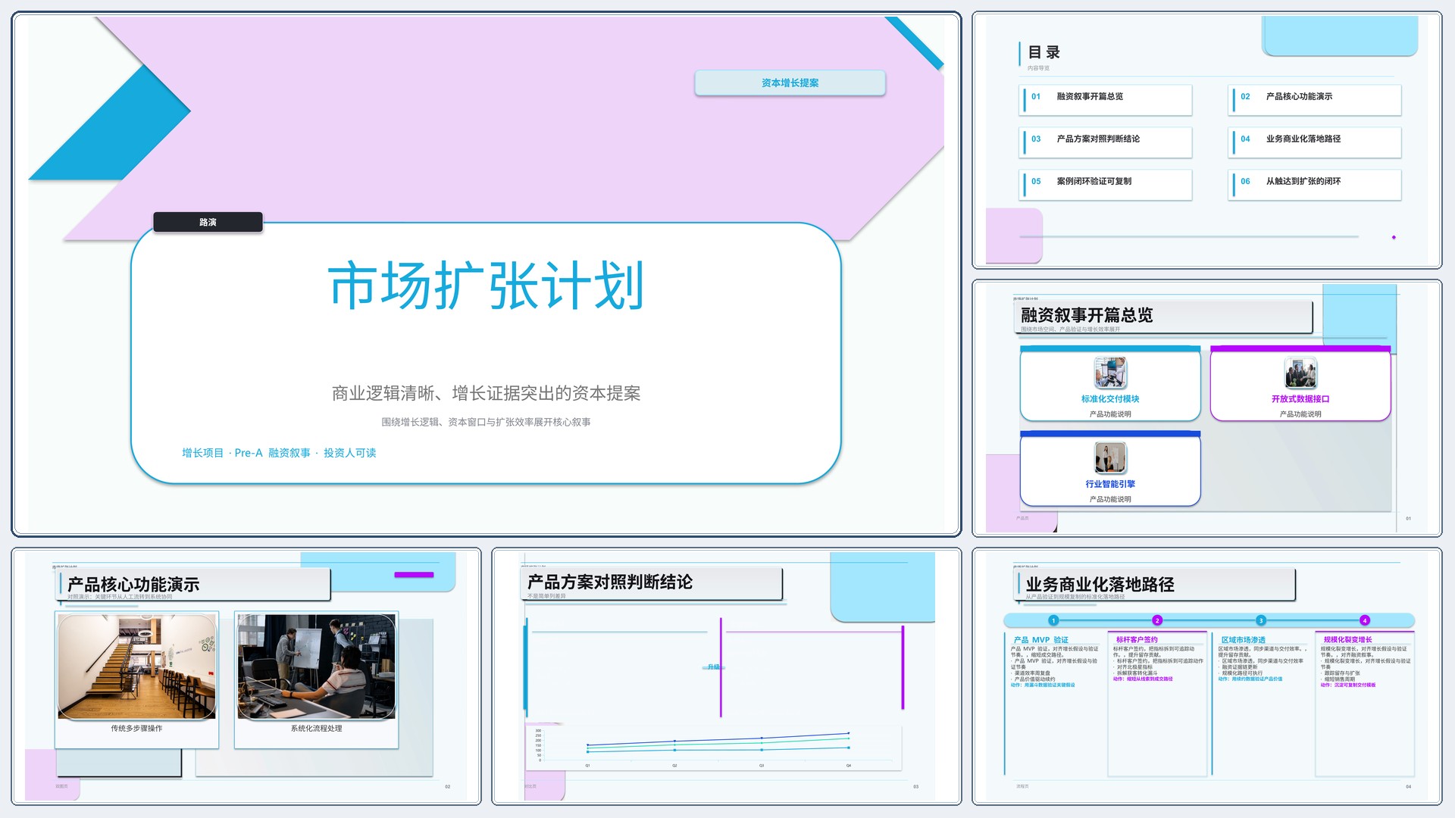Click the caption 传统多步骤操作

click(136, 729)
